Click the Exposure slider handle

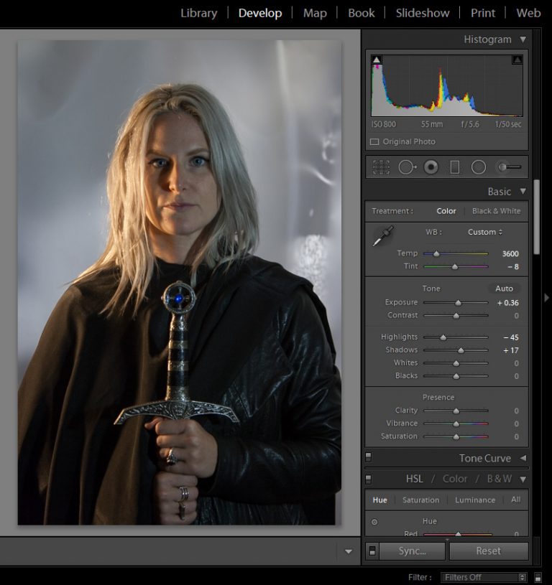tap(459, 303)
